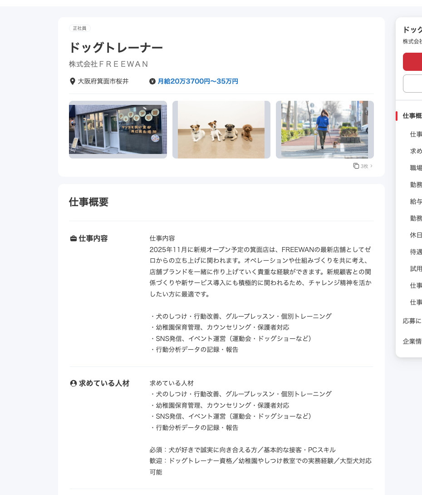Click the briefcase icon beside 仕事内容

point(74,238)
